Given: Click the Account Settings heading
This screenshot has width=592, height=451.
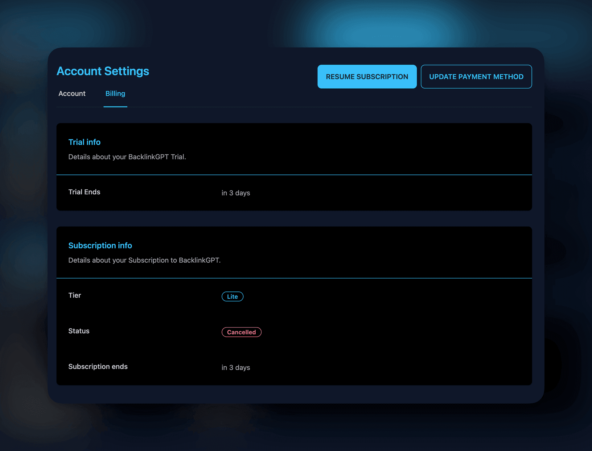Looking at the screenshot, I should click(103, 71).
